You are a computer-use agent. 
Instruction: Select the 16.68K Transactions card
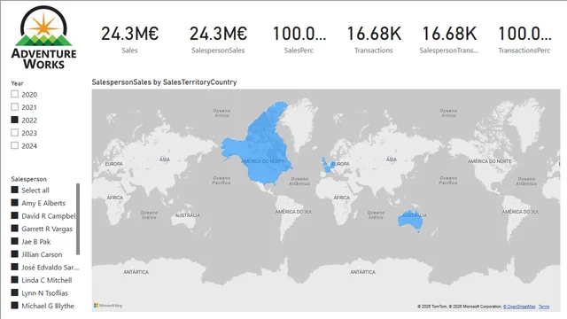click(x=374, y=39)
